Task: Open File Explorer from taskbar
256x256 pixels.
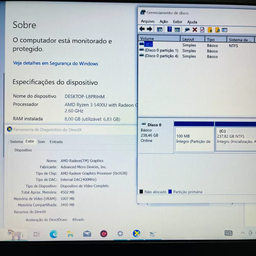Action: click(x=70, y=234)
